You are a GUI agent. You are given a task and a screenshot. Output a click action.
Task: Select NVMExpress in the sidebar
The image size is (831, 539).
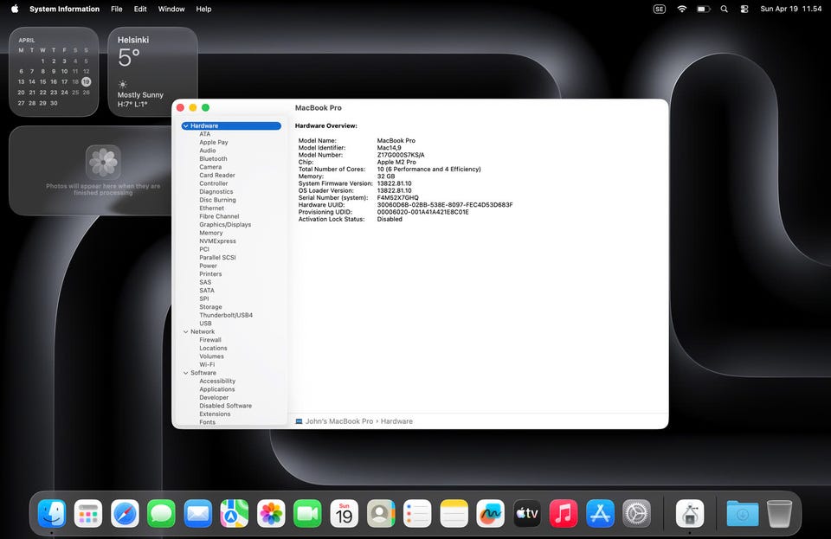click(217, 241)
